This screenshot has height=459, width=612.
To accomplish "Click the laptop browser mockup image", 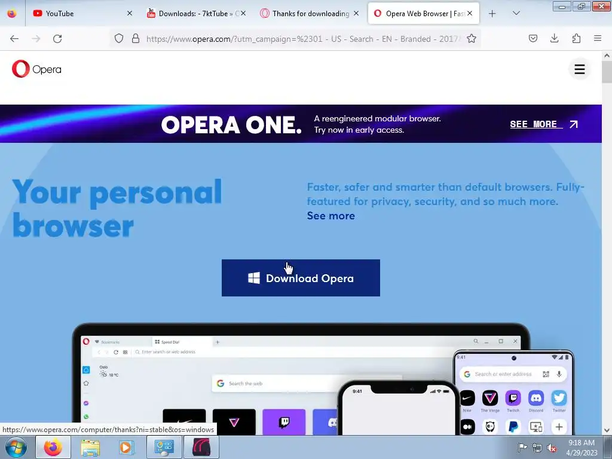I will coord(301,380).
